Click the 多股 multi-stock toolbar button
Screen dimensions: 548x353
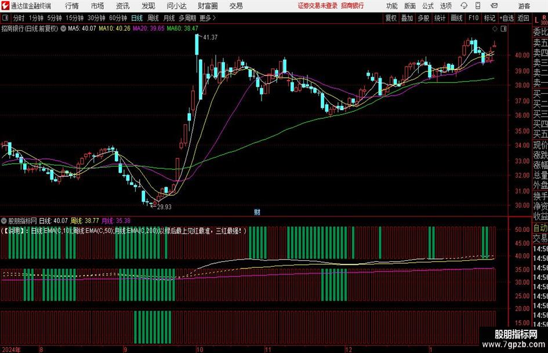[423, 18]
